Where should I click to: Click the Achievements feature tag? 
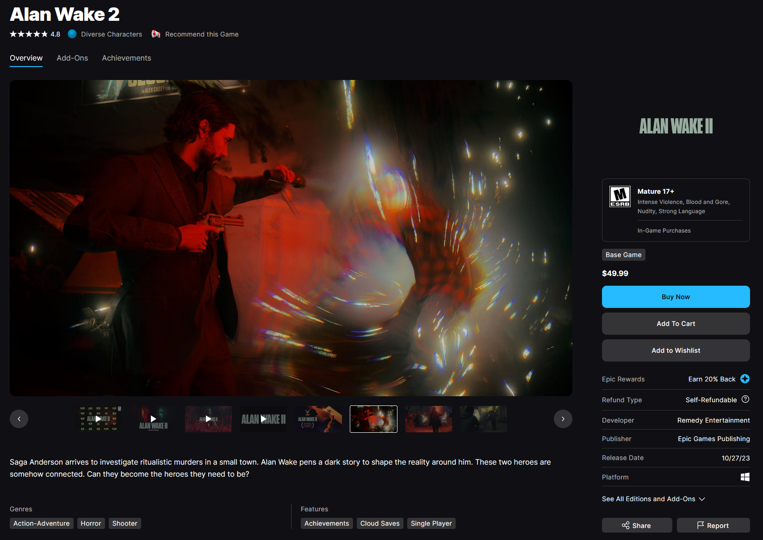(327, 523)
